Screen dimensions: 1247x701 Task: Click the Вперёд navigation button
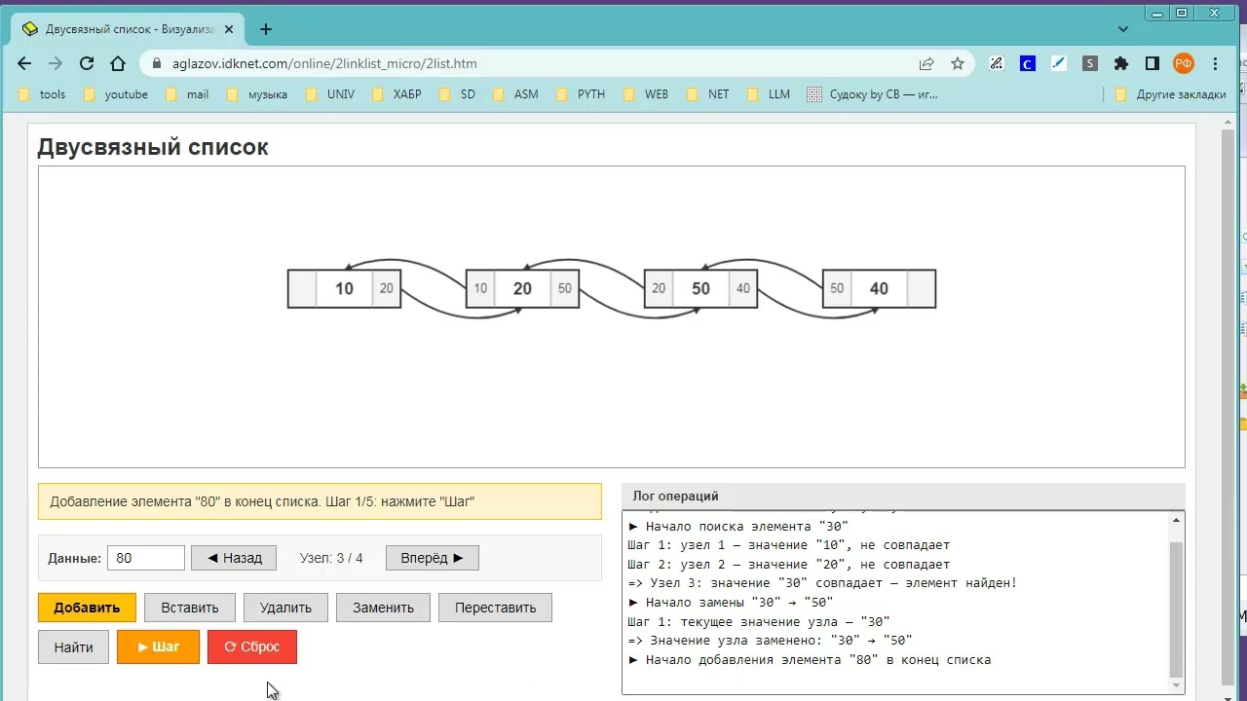click(x=433, y=558)
